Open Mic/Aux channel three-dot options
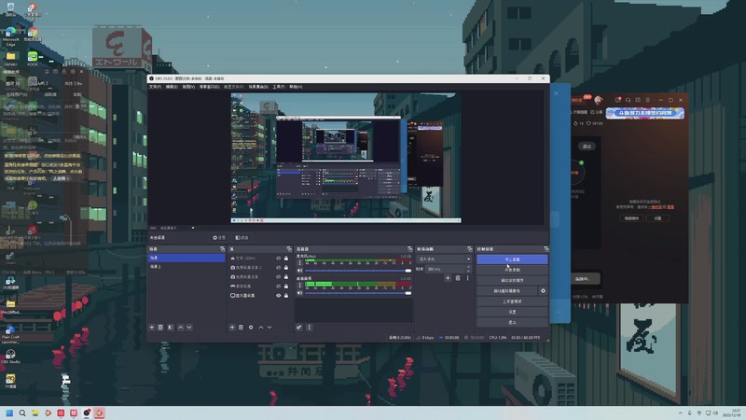This screenshot has width=746, height=420. pyautogui.click(x=299, y=262)
